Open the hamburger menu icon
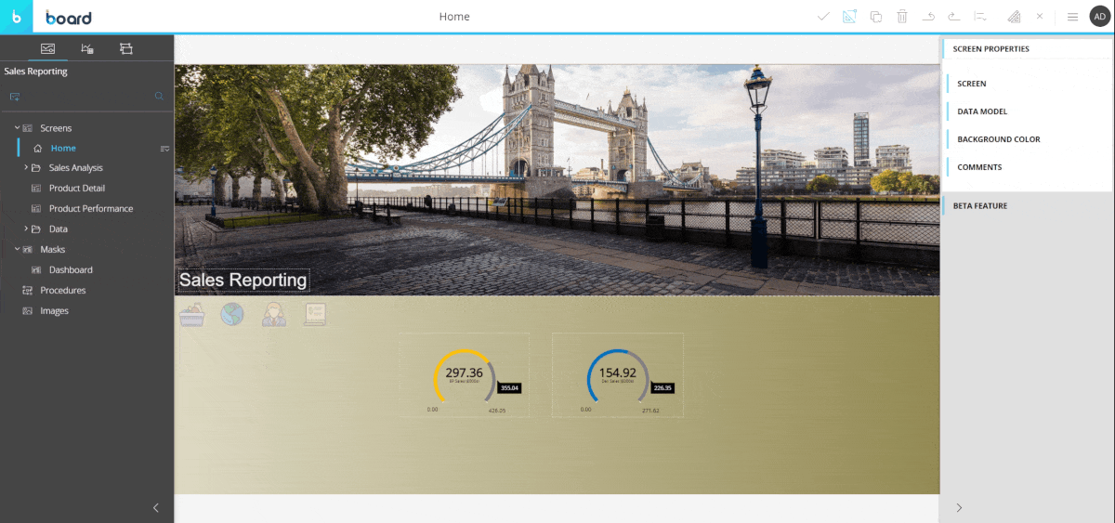The width and height of the screenshot is (1115, 523). pyautogui.click(x=1071, y=17)
